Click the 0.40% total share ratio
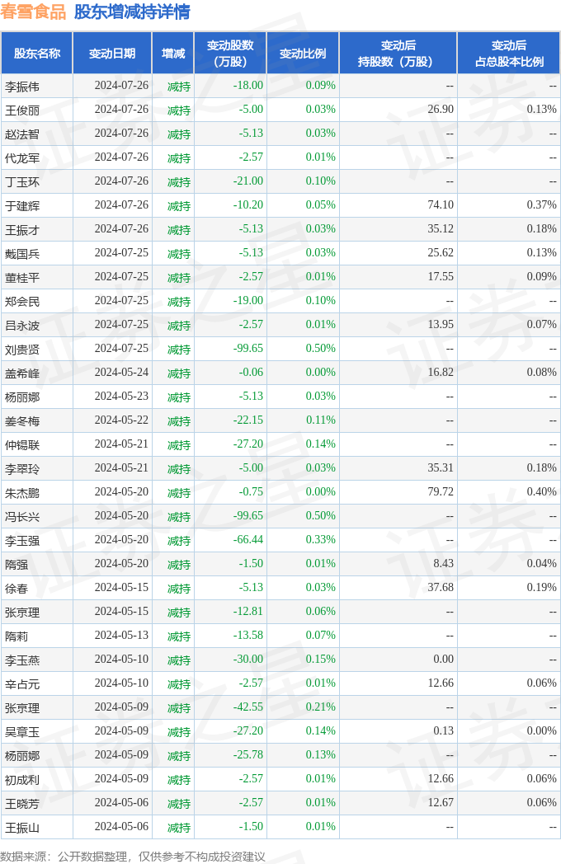The width and height of the screenshot is (561, 864). [x=542, y=491]
